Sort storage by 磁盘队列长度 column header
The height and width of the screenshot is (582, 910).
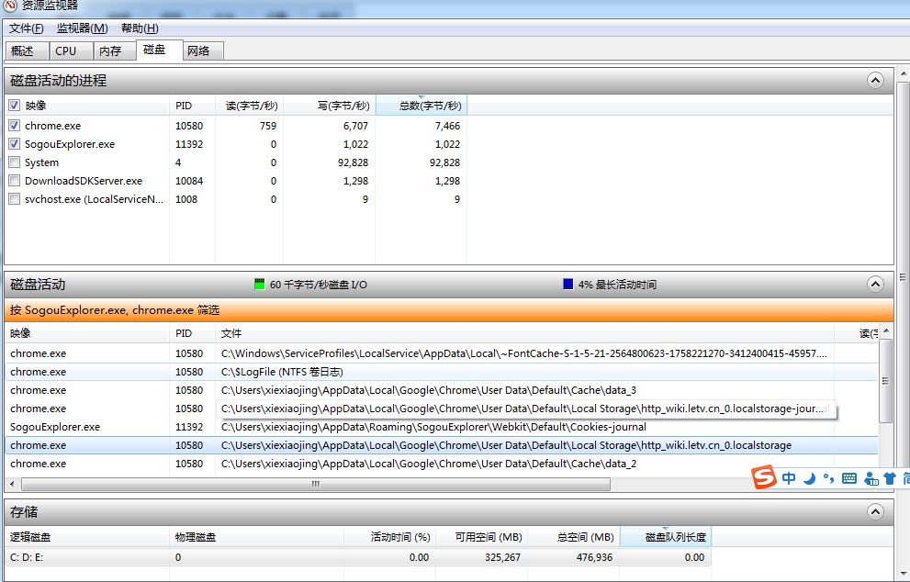pos(666,537)
